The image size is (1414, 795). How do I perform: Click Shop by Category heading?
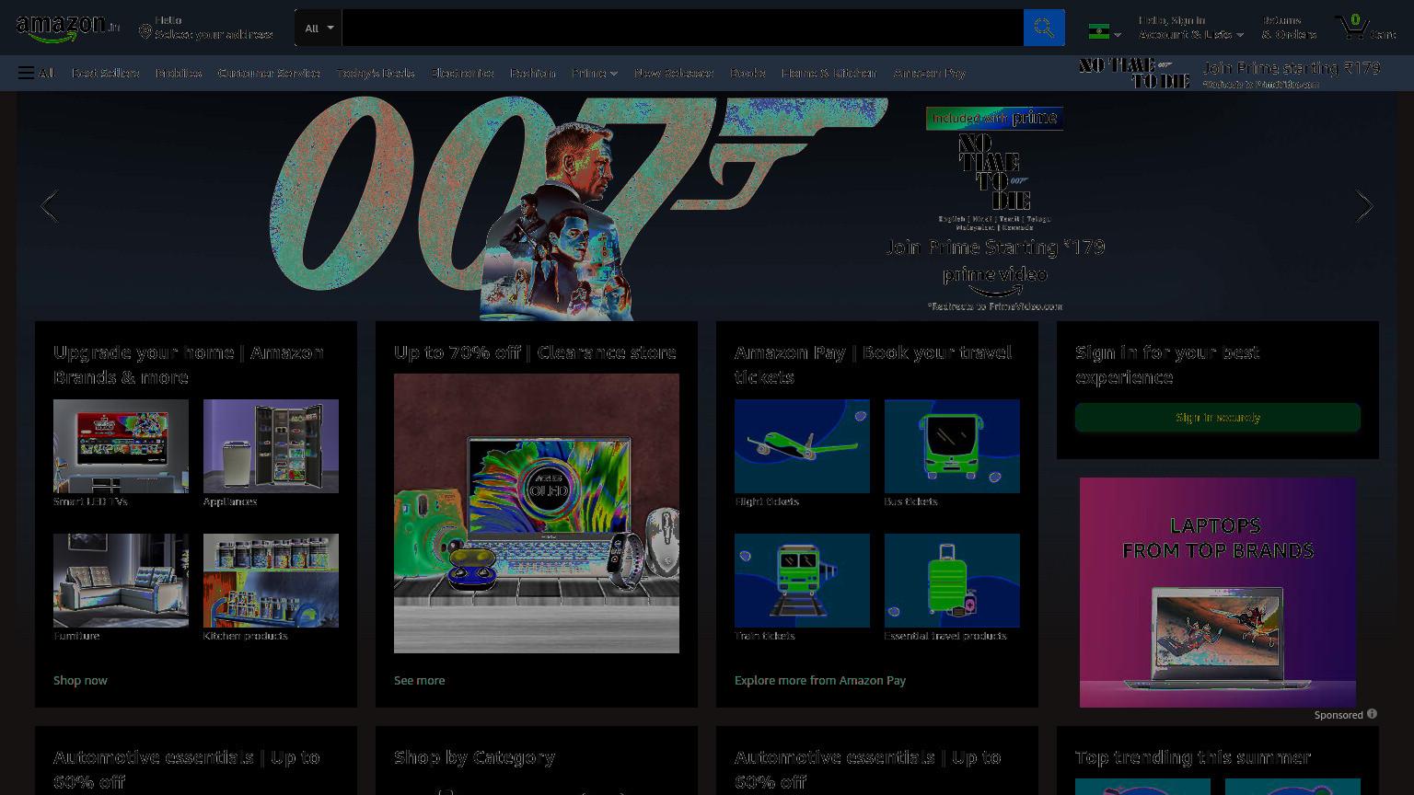tap(474, 757)
